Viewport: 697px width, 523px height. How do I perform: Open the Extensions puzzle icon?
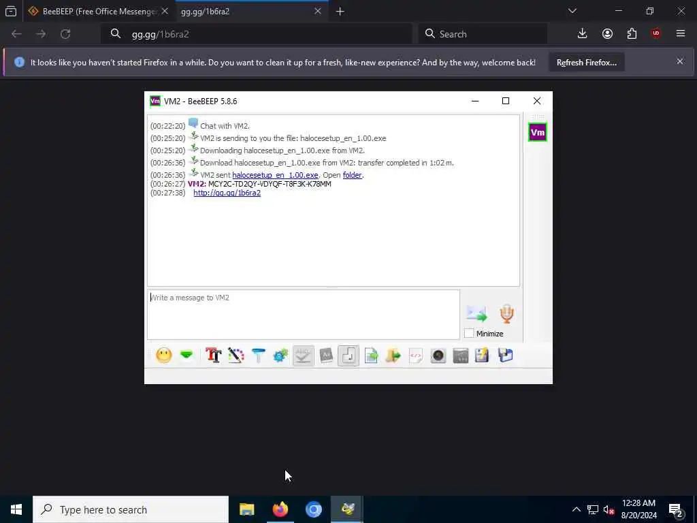pos(632,34)
